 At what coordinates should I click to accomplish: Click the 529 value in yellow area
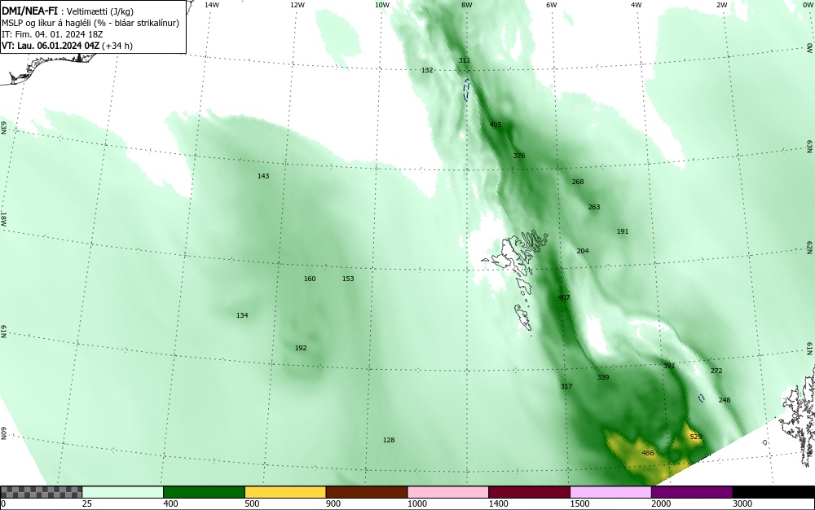pos(696,437)
